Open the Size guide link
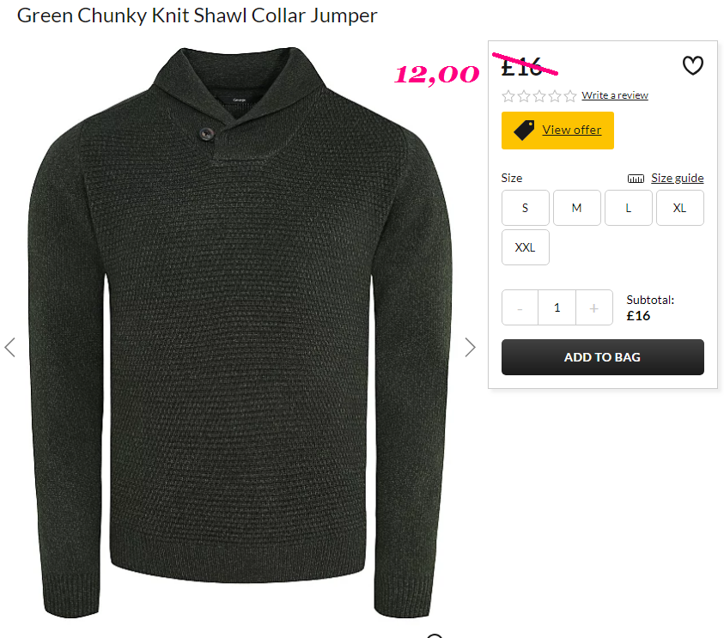The height and width of the screenshot is (638, 724). [x=678, y=179]
